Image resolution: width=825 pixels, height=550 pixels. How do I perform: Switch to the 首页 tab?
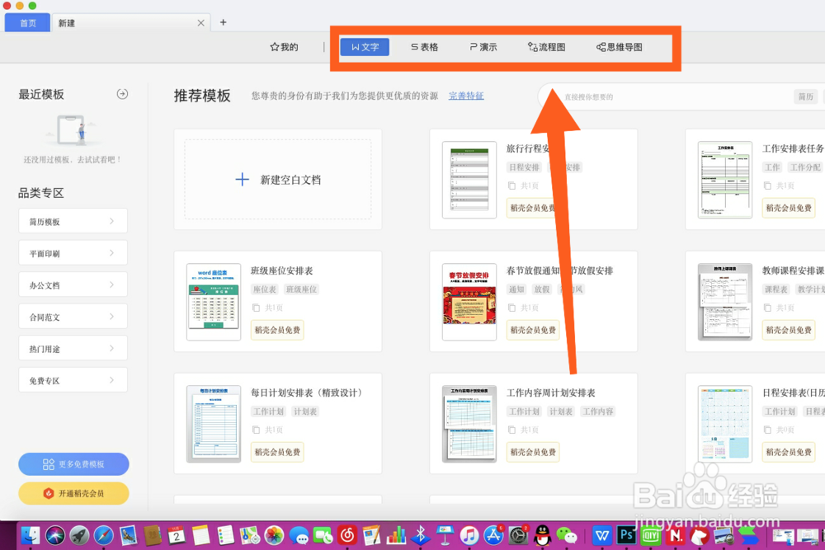(28, 23)
